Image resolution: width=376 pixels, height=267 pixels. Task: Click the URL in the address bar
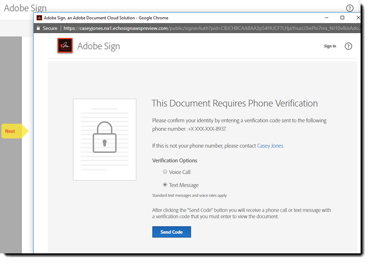coord(211,28)
